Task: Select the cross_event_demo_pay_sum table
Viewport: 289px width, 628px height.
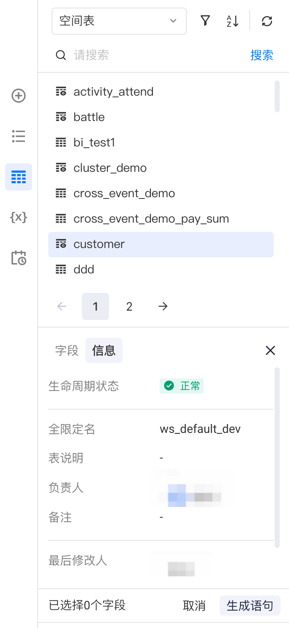Action: click(161, 219)
